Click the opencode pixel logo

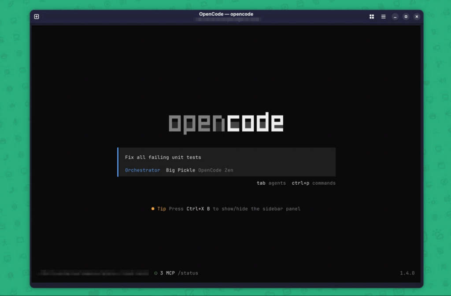point(226,123)
